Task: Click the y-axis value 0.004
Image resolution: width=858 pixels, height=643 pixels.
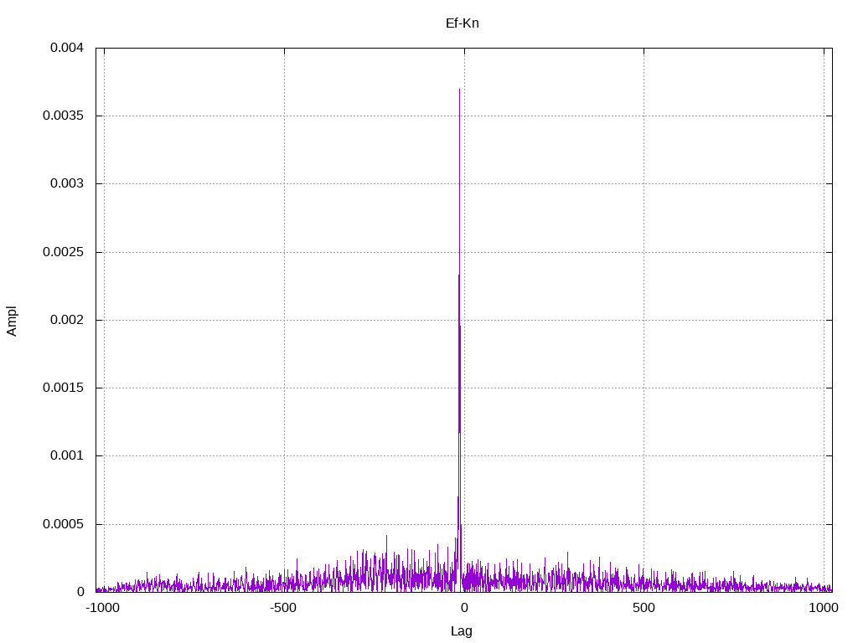Action: pyautogui.click(x=67, y=48)
